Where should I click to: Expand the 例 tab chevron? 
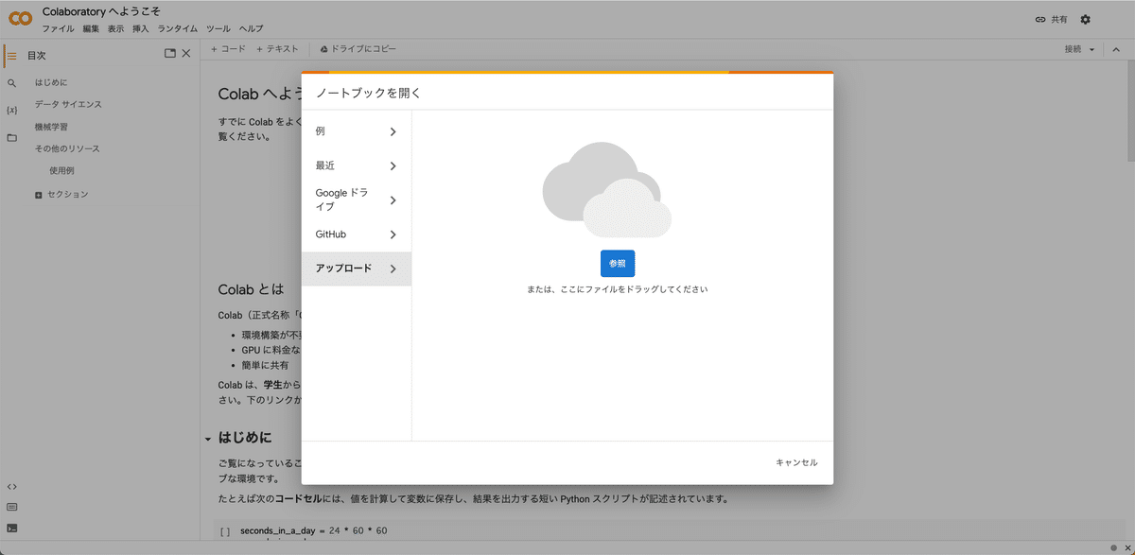pos(393,131)
